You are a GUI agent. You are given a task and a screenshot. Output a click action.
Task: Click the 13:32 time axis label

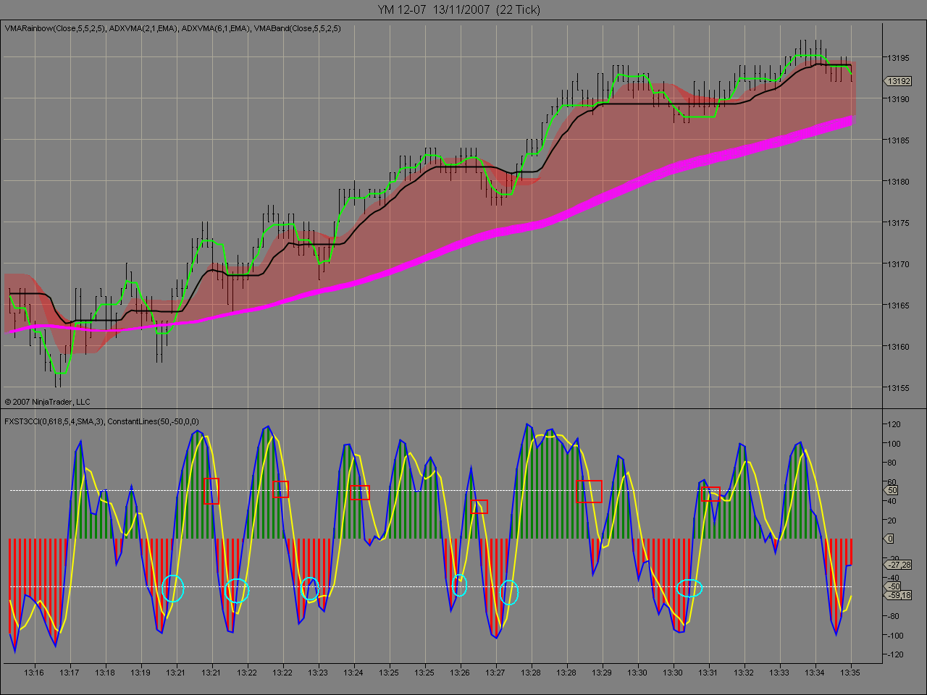744,673
